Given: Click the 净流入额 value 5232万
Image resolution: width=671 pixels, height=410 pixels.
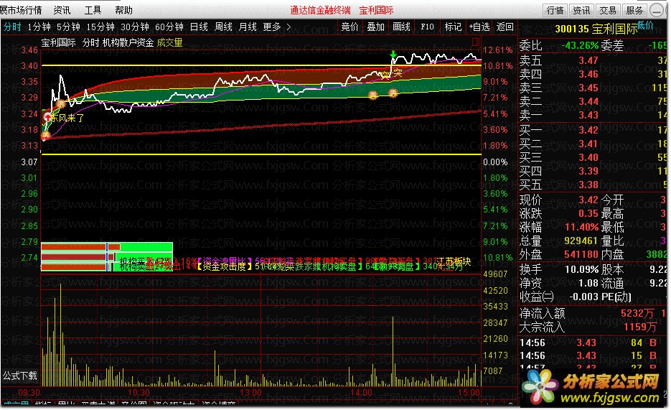Looking at the screenshot, I should tap(637, 314).
